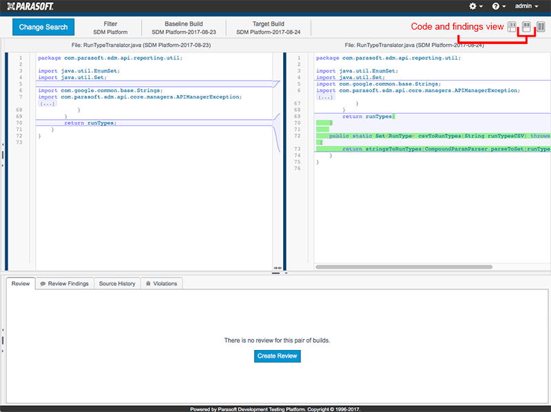
Task: Click the sync scrolling icon between code panes
Action: pos(278,268)
